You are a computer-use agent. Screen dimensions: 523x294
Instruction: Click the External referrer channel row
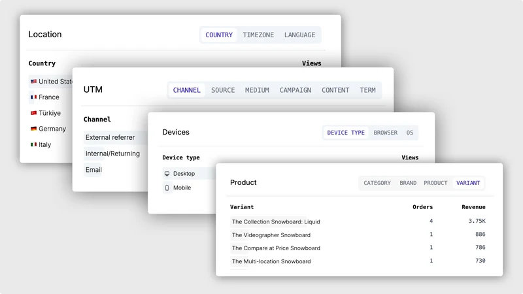(116, 137)
